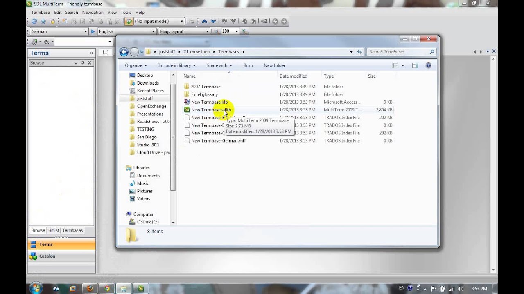This screenshot has width=524, height=294.
Task: Click the New folder button
Action: click(x=274, y=65)
